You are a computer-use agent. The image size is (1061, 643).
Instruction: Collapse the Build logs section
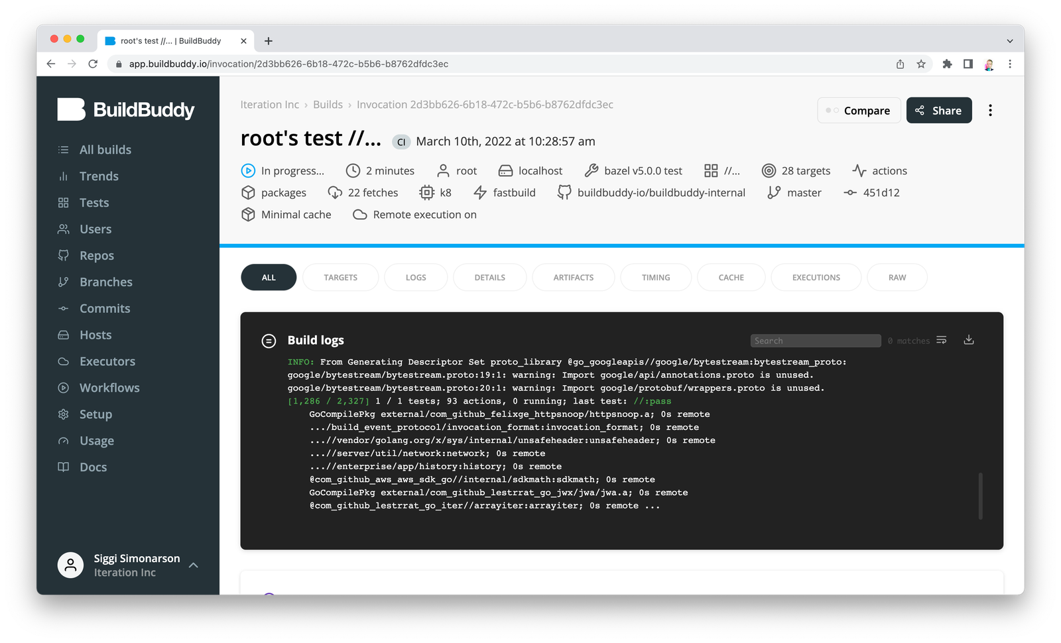coord(269,341)
